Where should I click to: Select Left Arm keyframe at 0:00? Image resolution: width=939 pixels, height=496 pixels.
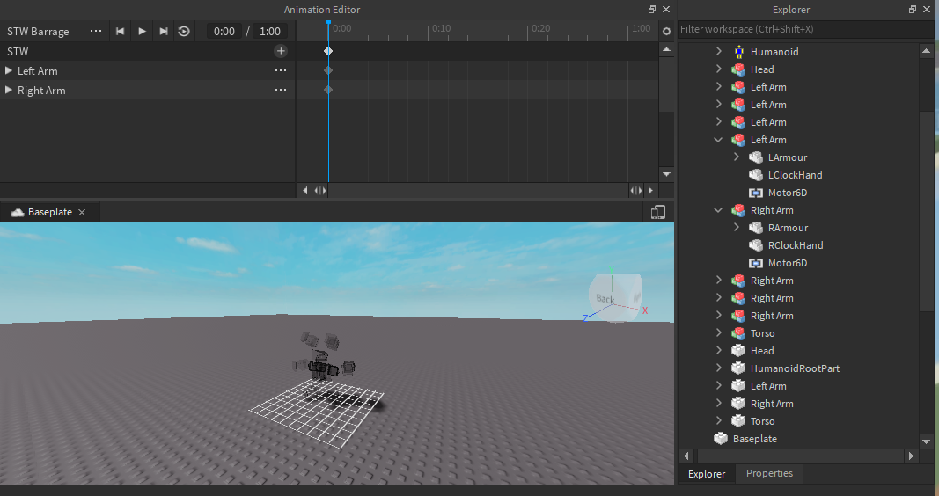(328, 70)
